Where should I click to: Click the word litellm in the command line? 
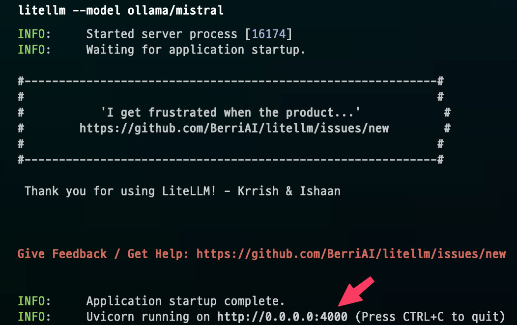click(42, 11)
